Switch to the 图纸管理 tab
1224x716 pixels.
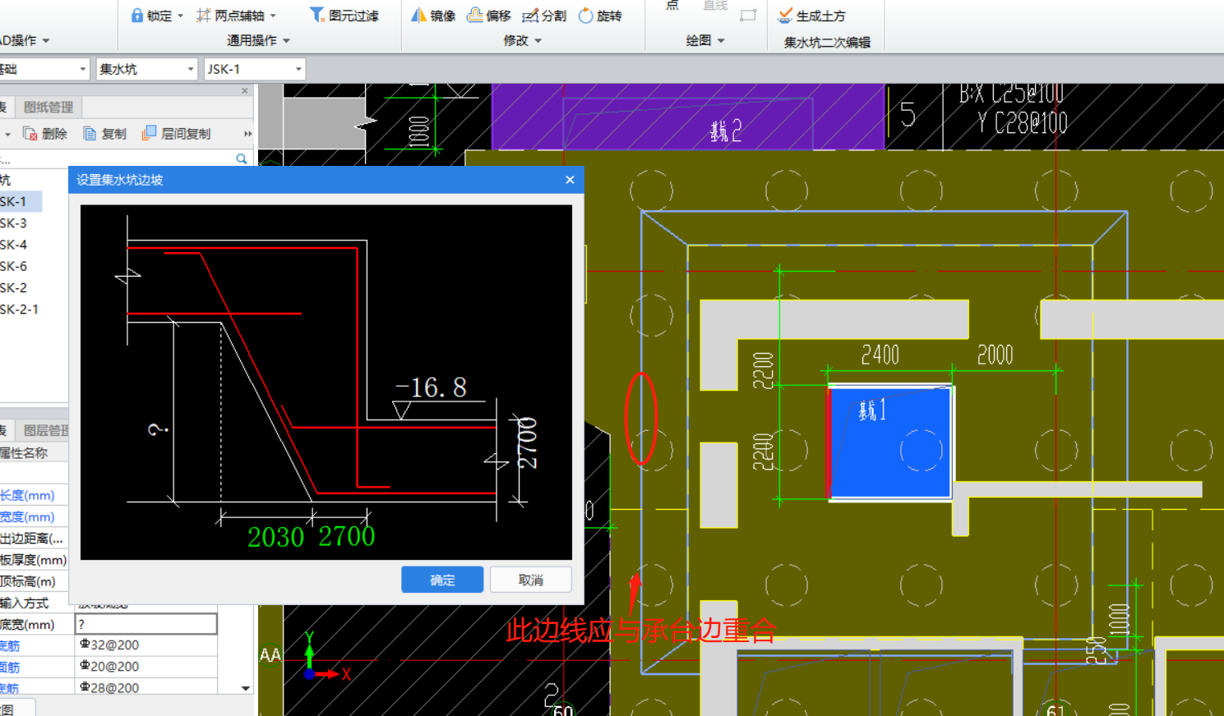coord(48,107)
